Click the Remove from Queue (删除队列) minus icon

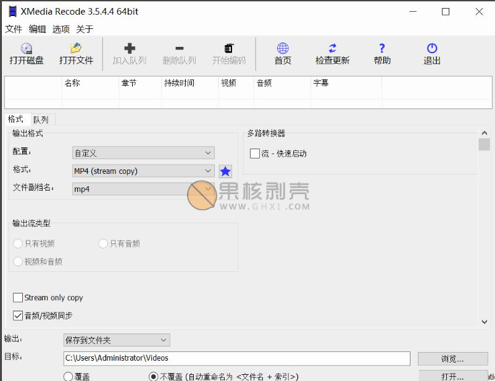point(180,48)
